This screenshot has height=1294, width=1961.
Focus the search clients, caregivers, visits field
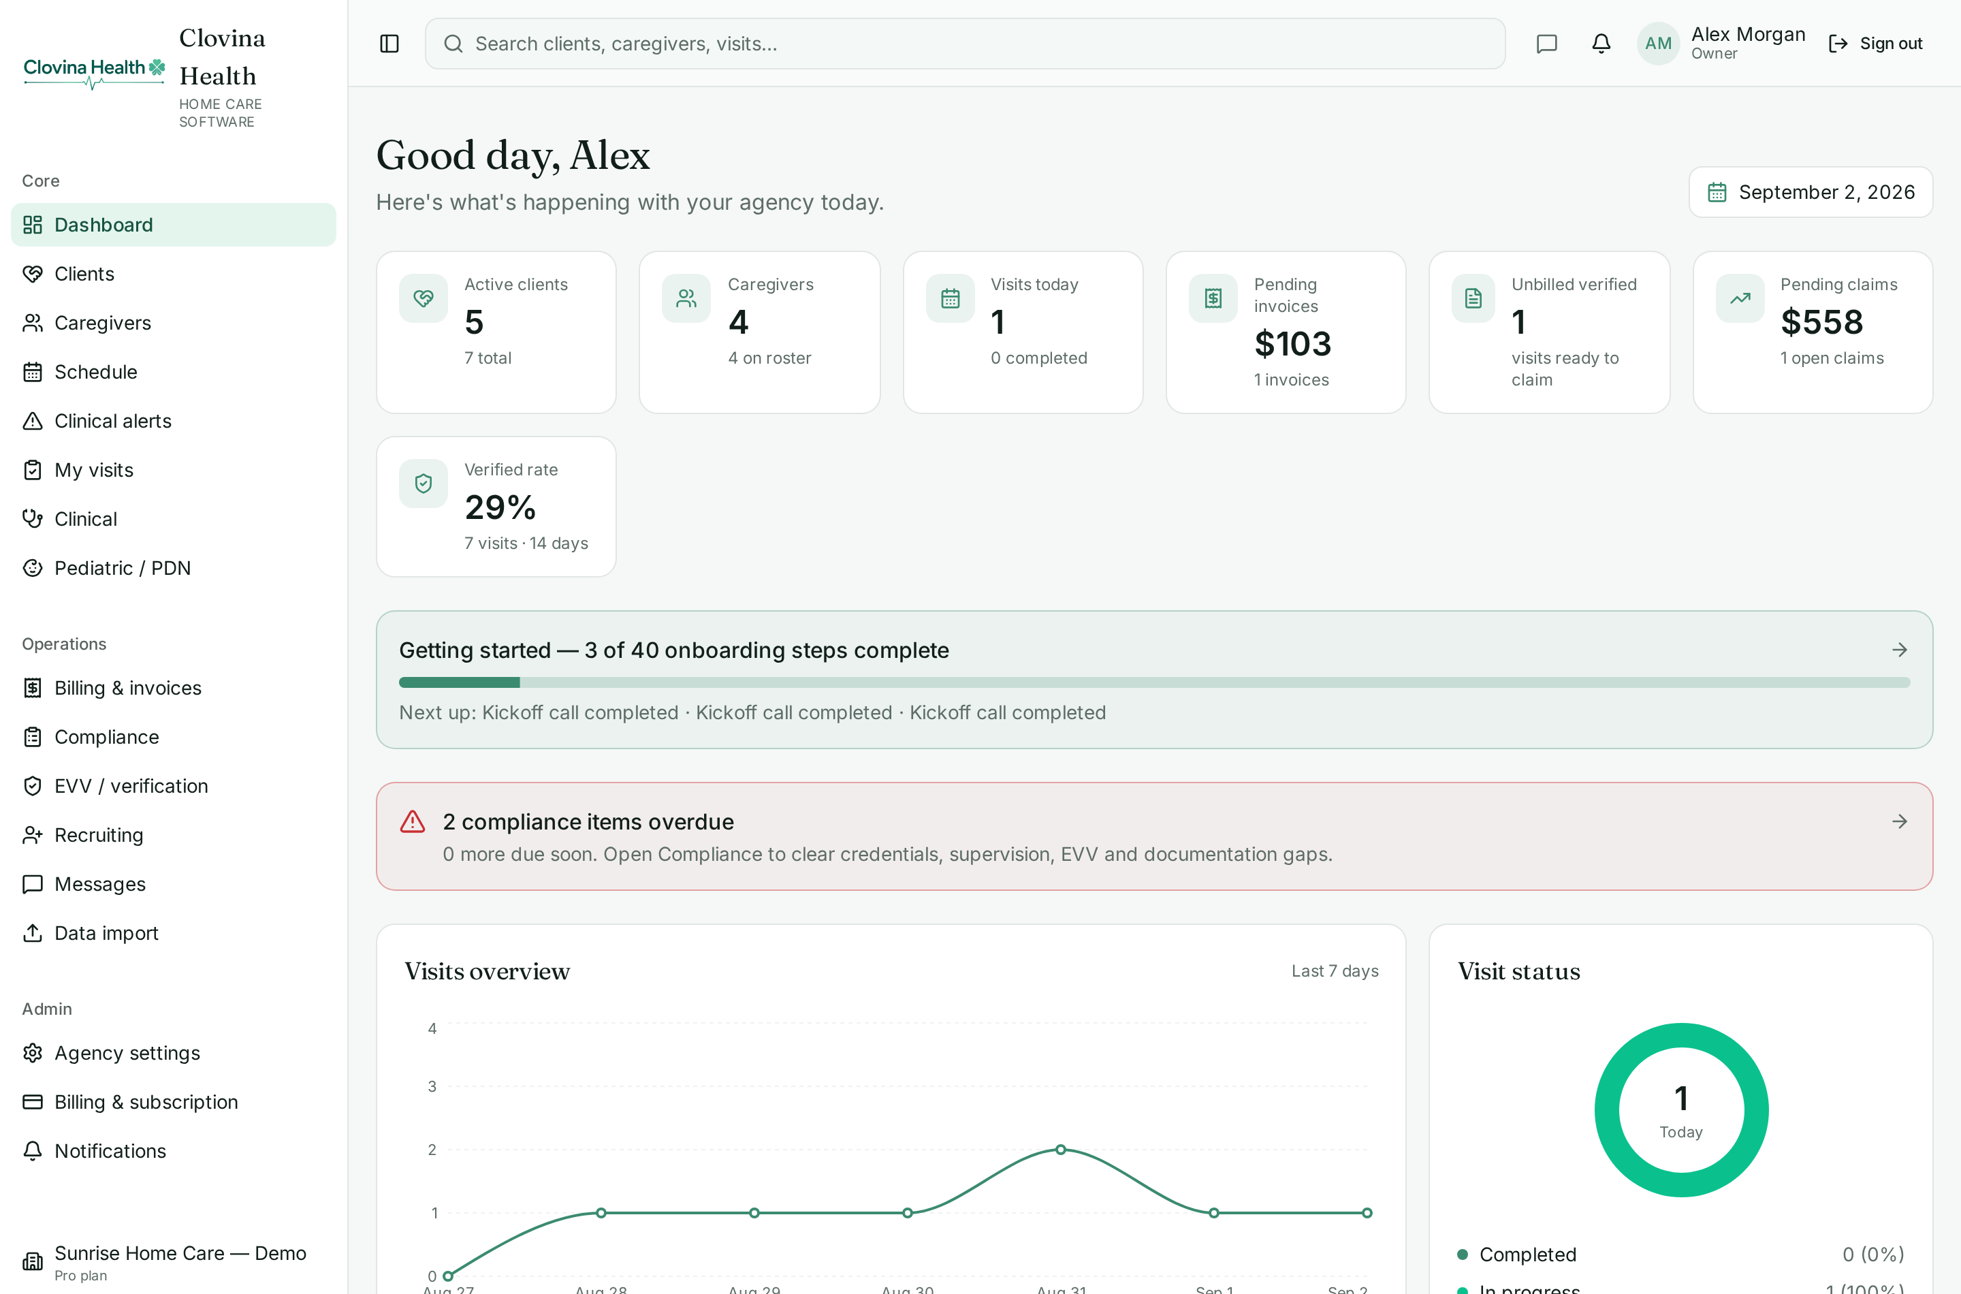pyautogui.click(x=964, y=44)
